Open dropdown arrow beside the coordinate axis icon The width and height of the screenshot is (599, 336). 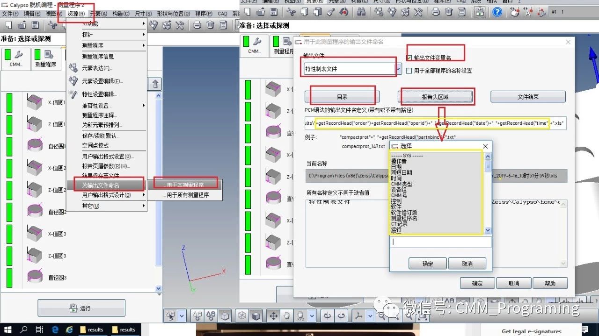[370, 316]
